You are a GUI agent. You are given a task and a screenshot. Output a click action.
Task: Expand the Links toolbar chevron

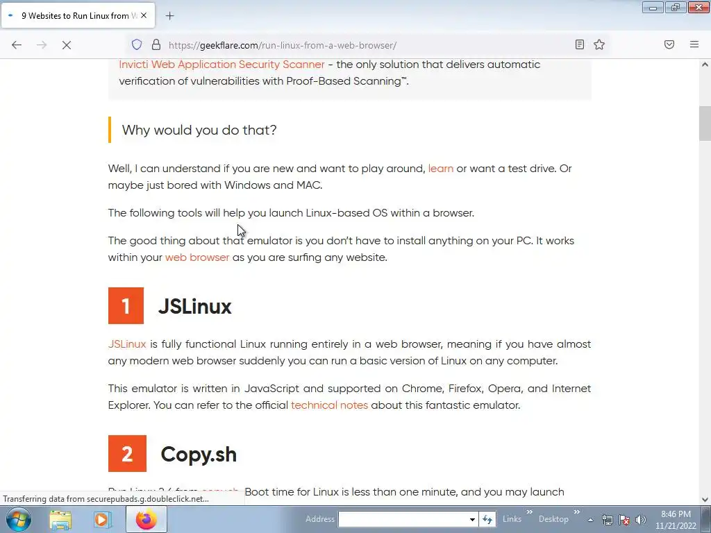[529, 512]
